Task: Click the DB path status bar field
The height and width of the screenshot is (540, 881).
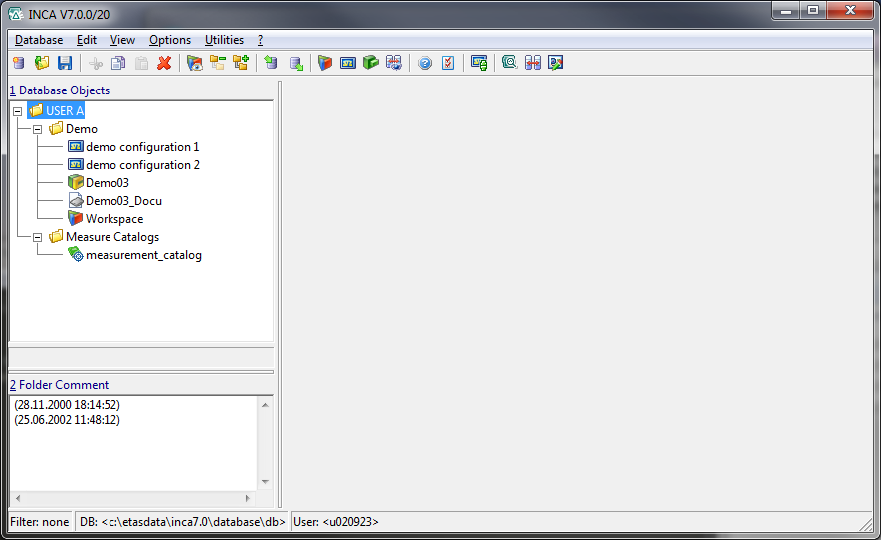Action: click(182, 522)
